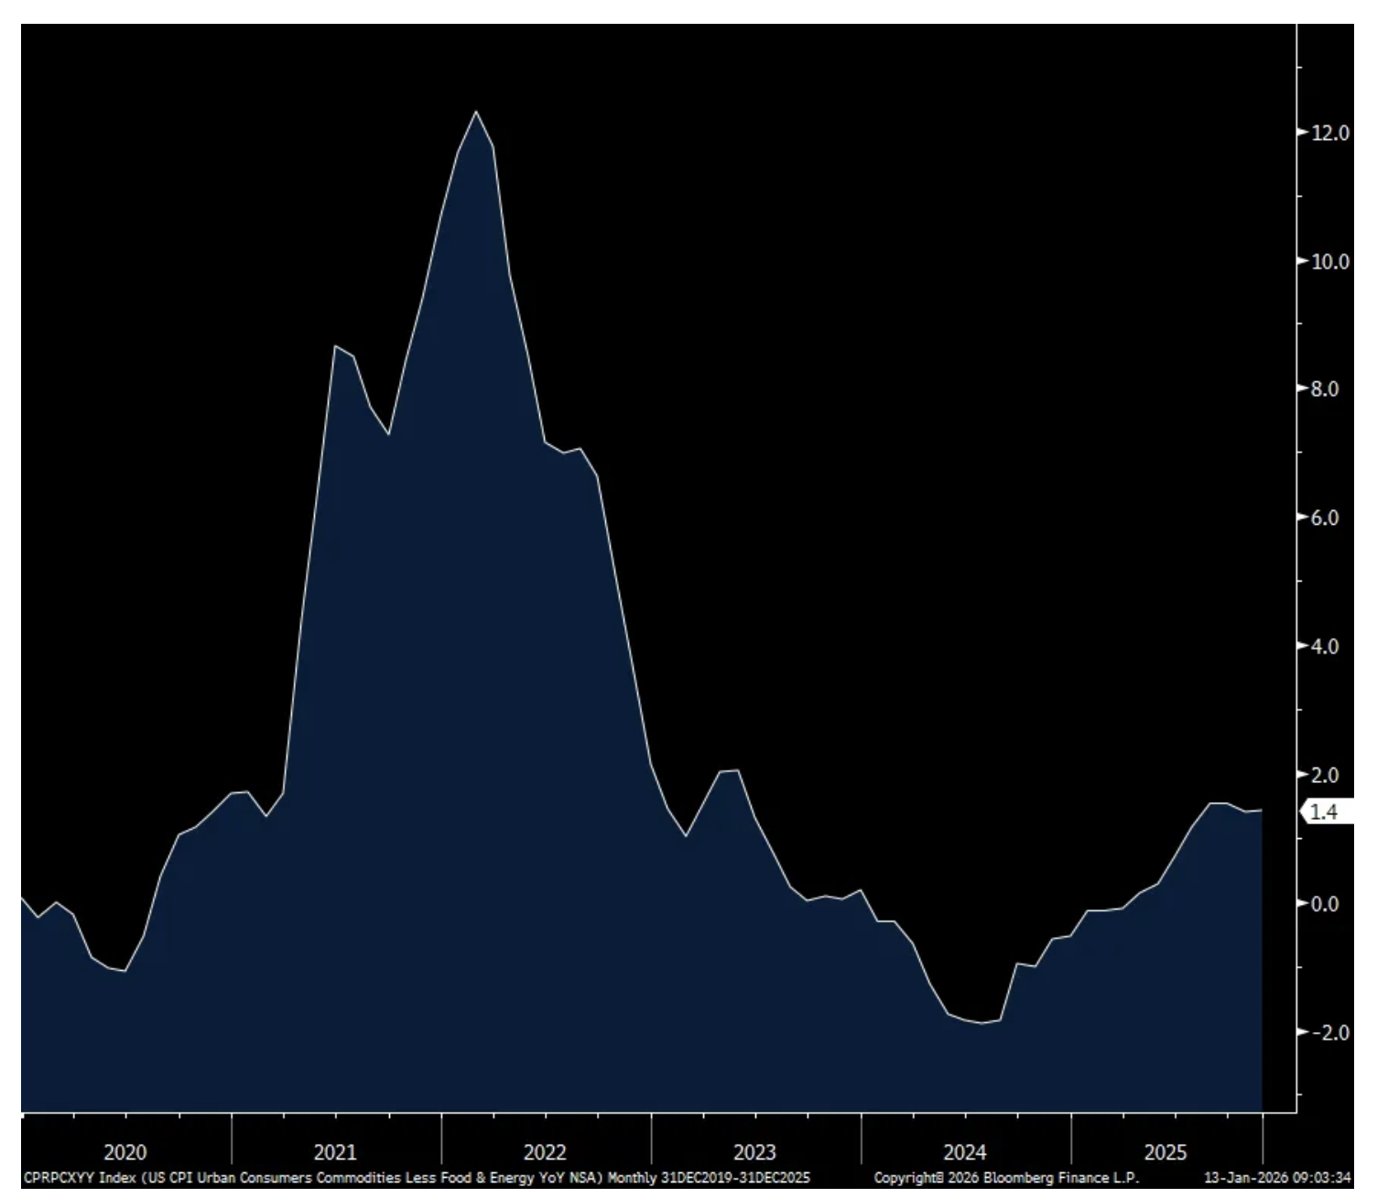
Task: Select the 2020 label on the time axis
Action: tap(125, 1152)
